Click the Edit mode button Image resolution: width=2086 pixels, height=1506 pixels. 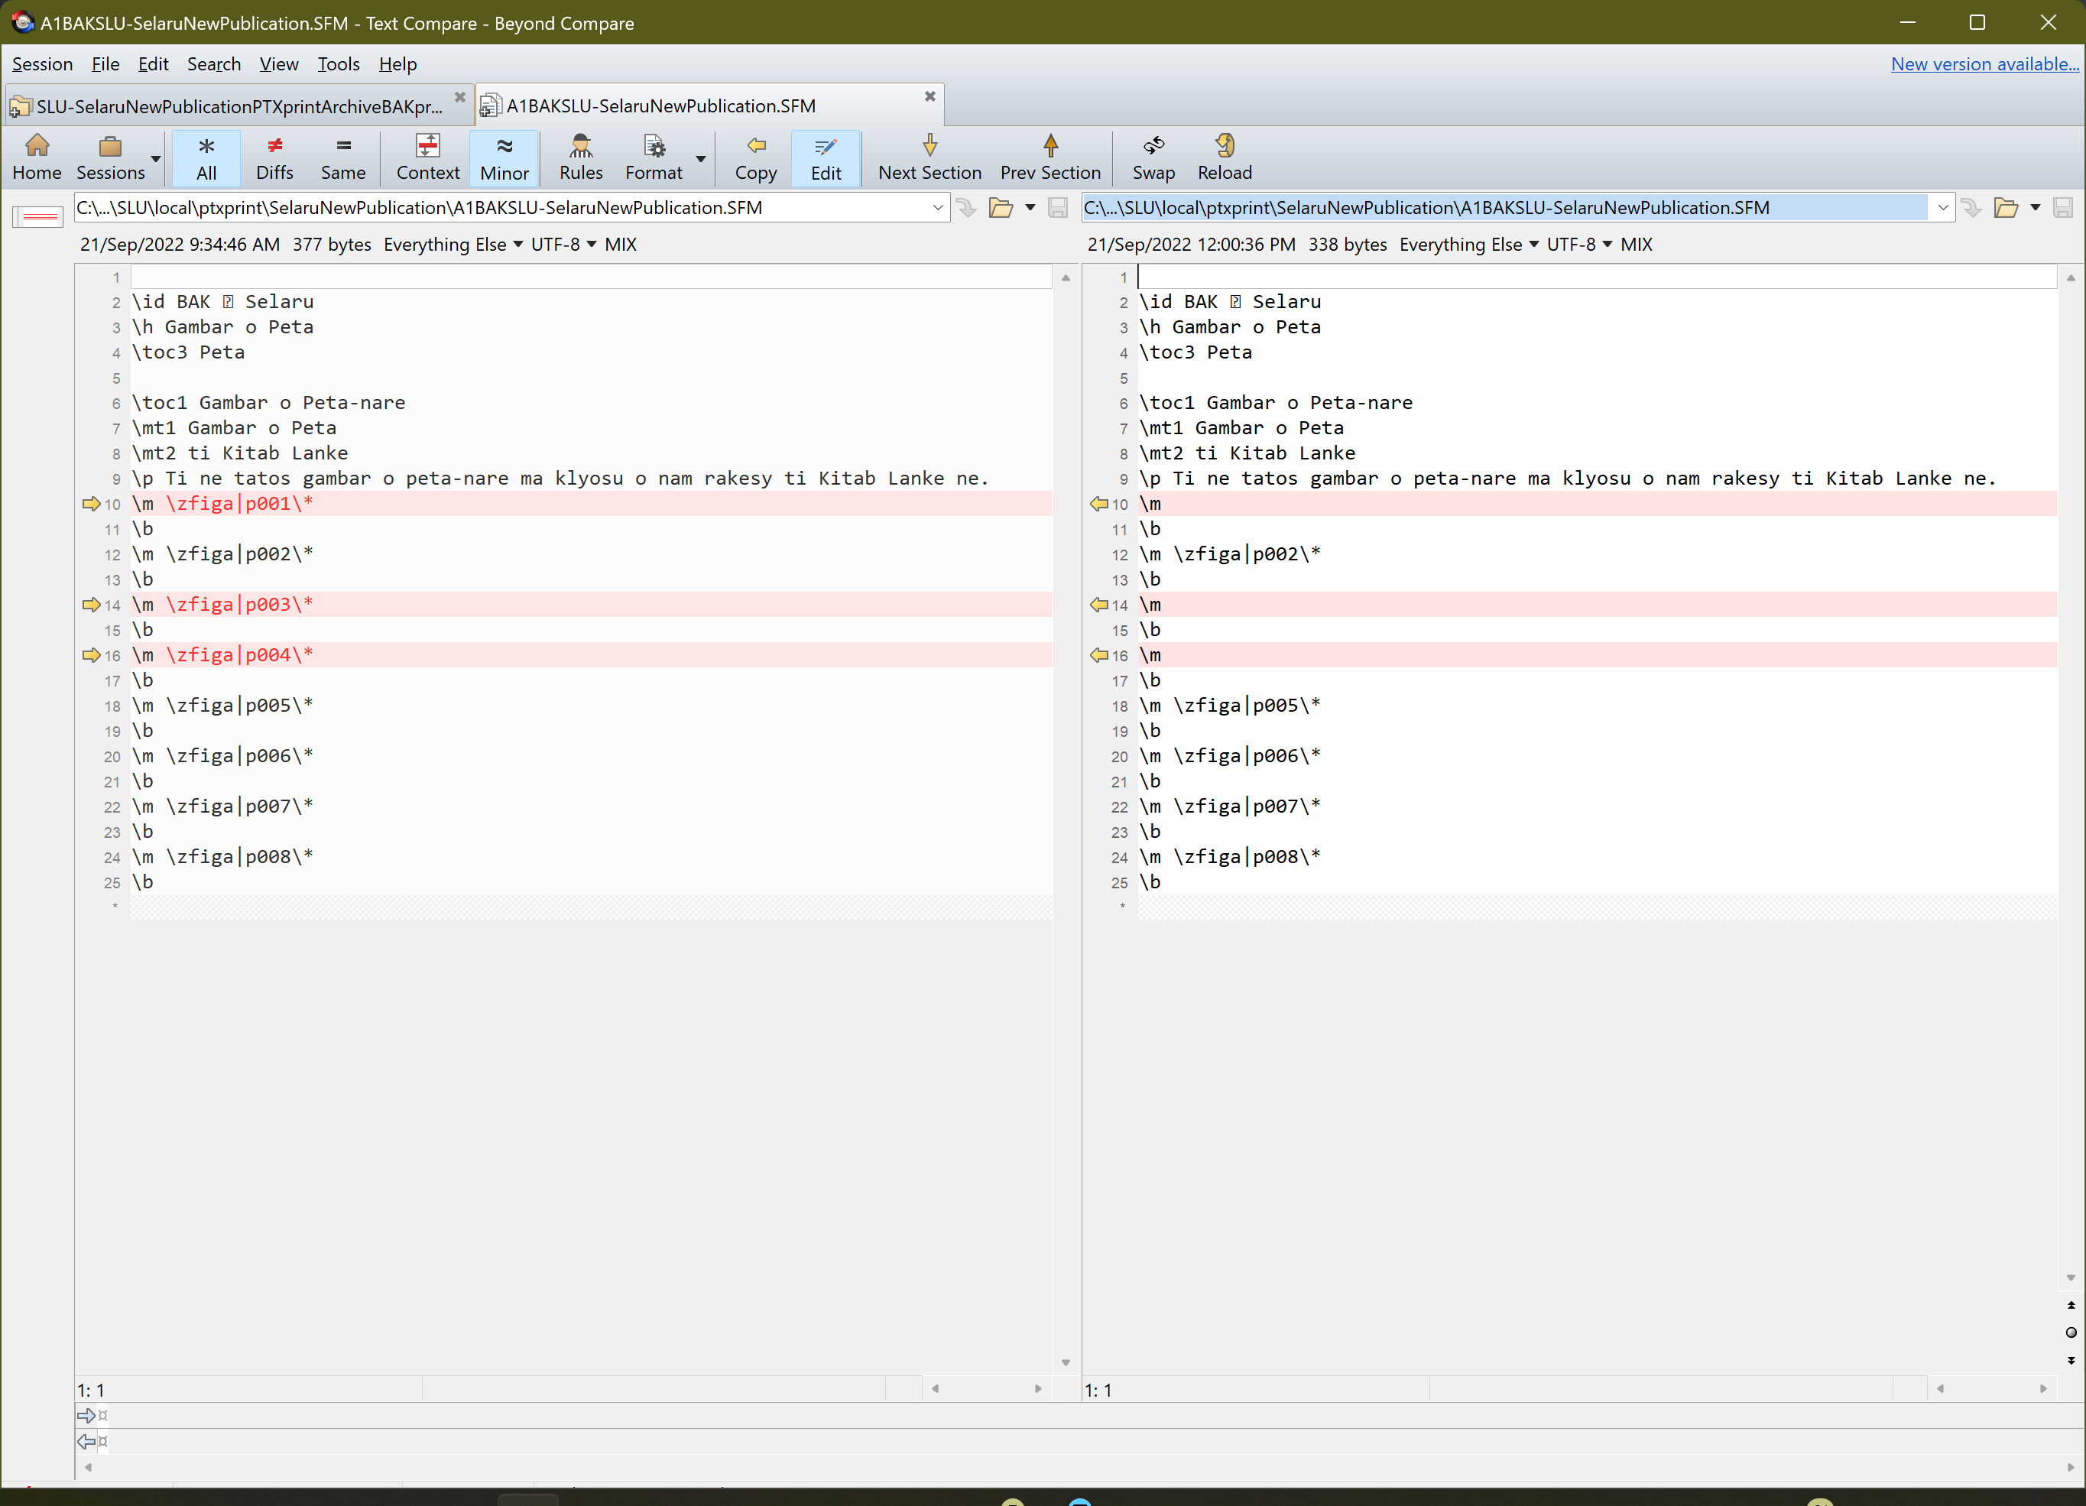click(x=825, y=157)
